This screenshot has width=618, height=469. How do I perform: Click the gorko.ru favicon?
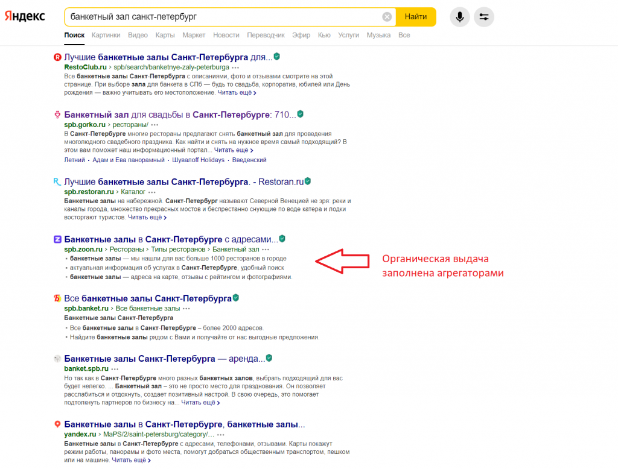[x=57, y=115]
